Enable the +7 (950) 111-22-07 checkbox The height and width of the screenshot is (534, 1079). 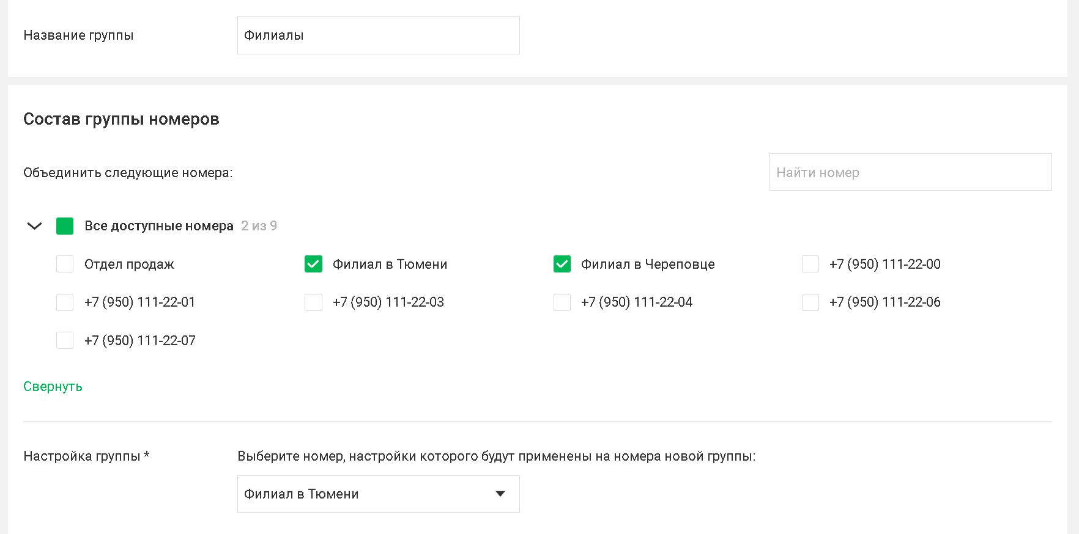pos(65,340)
